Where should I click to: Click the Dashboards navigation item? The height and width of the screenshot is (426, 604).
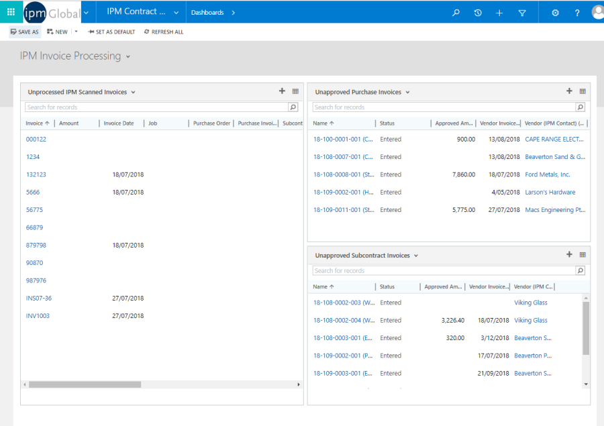click(x=208, y=12)
